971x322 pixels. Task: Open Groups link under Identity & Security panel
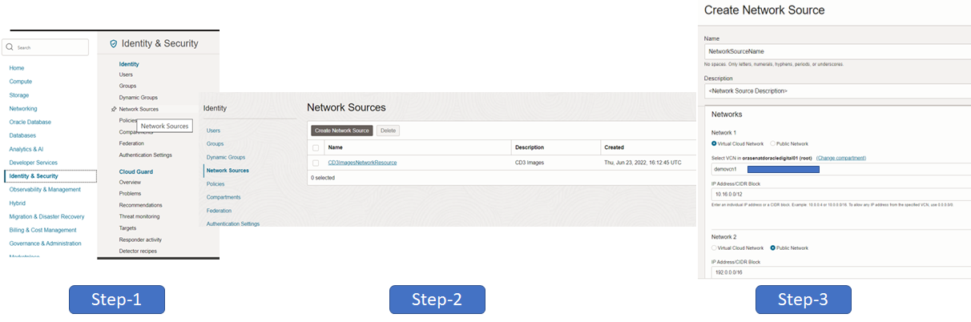point(127,86)
